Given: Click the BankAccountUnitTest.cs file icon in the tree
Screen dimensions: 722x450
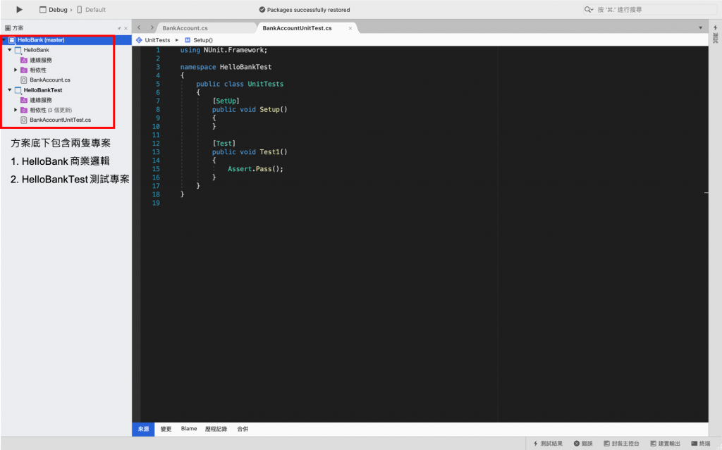Looking at the screenshot, I should 24,120.
